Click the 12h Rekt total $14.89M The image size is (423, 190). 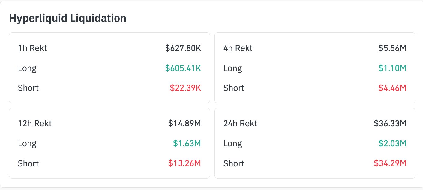184,123
